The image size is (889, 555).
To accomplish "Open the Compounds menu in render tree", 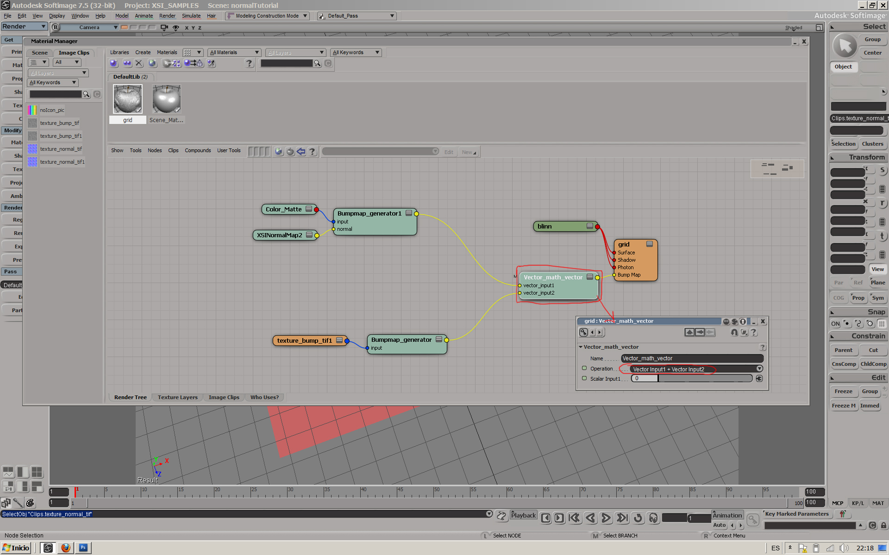I will click(x=198, y=150).
